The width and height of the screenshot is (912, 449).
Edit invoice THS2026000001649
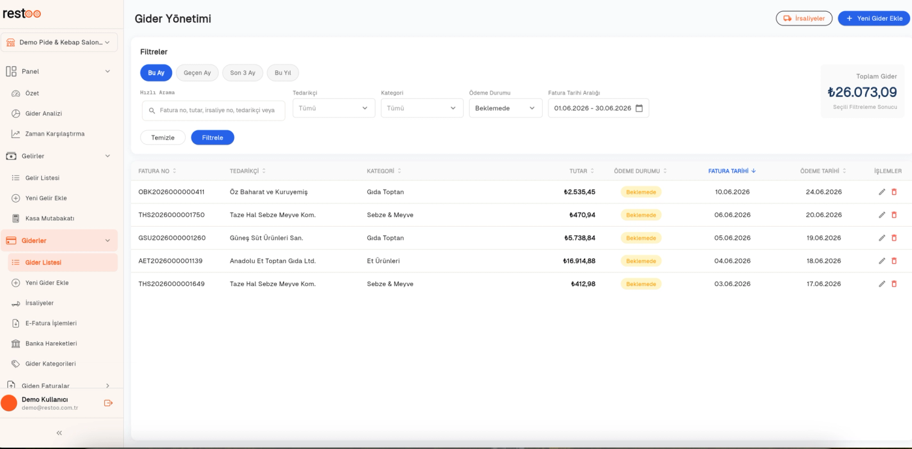click(x=882, y=284)
